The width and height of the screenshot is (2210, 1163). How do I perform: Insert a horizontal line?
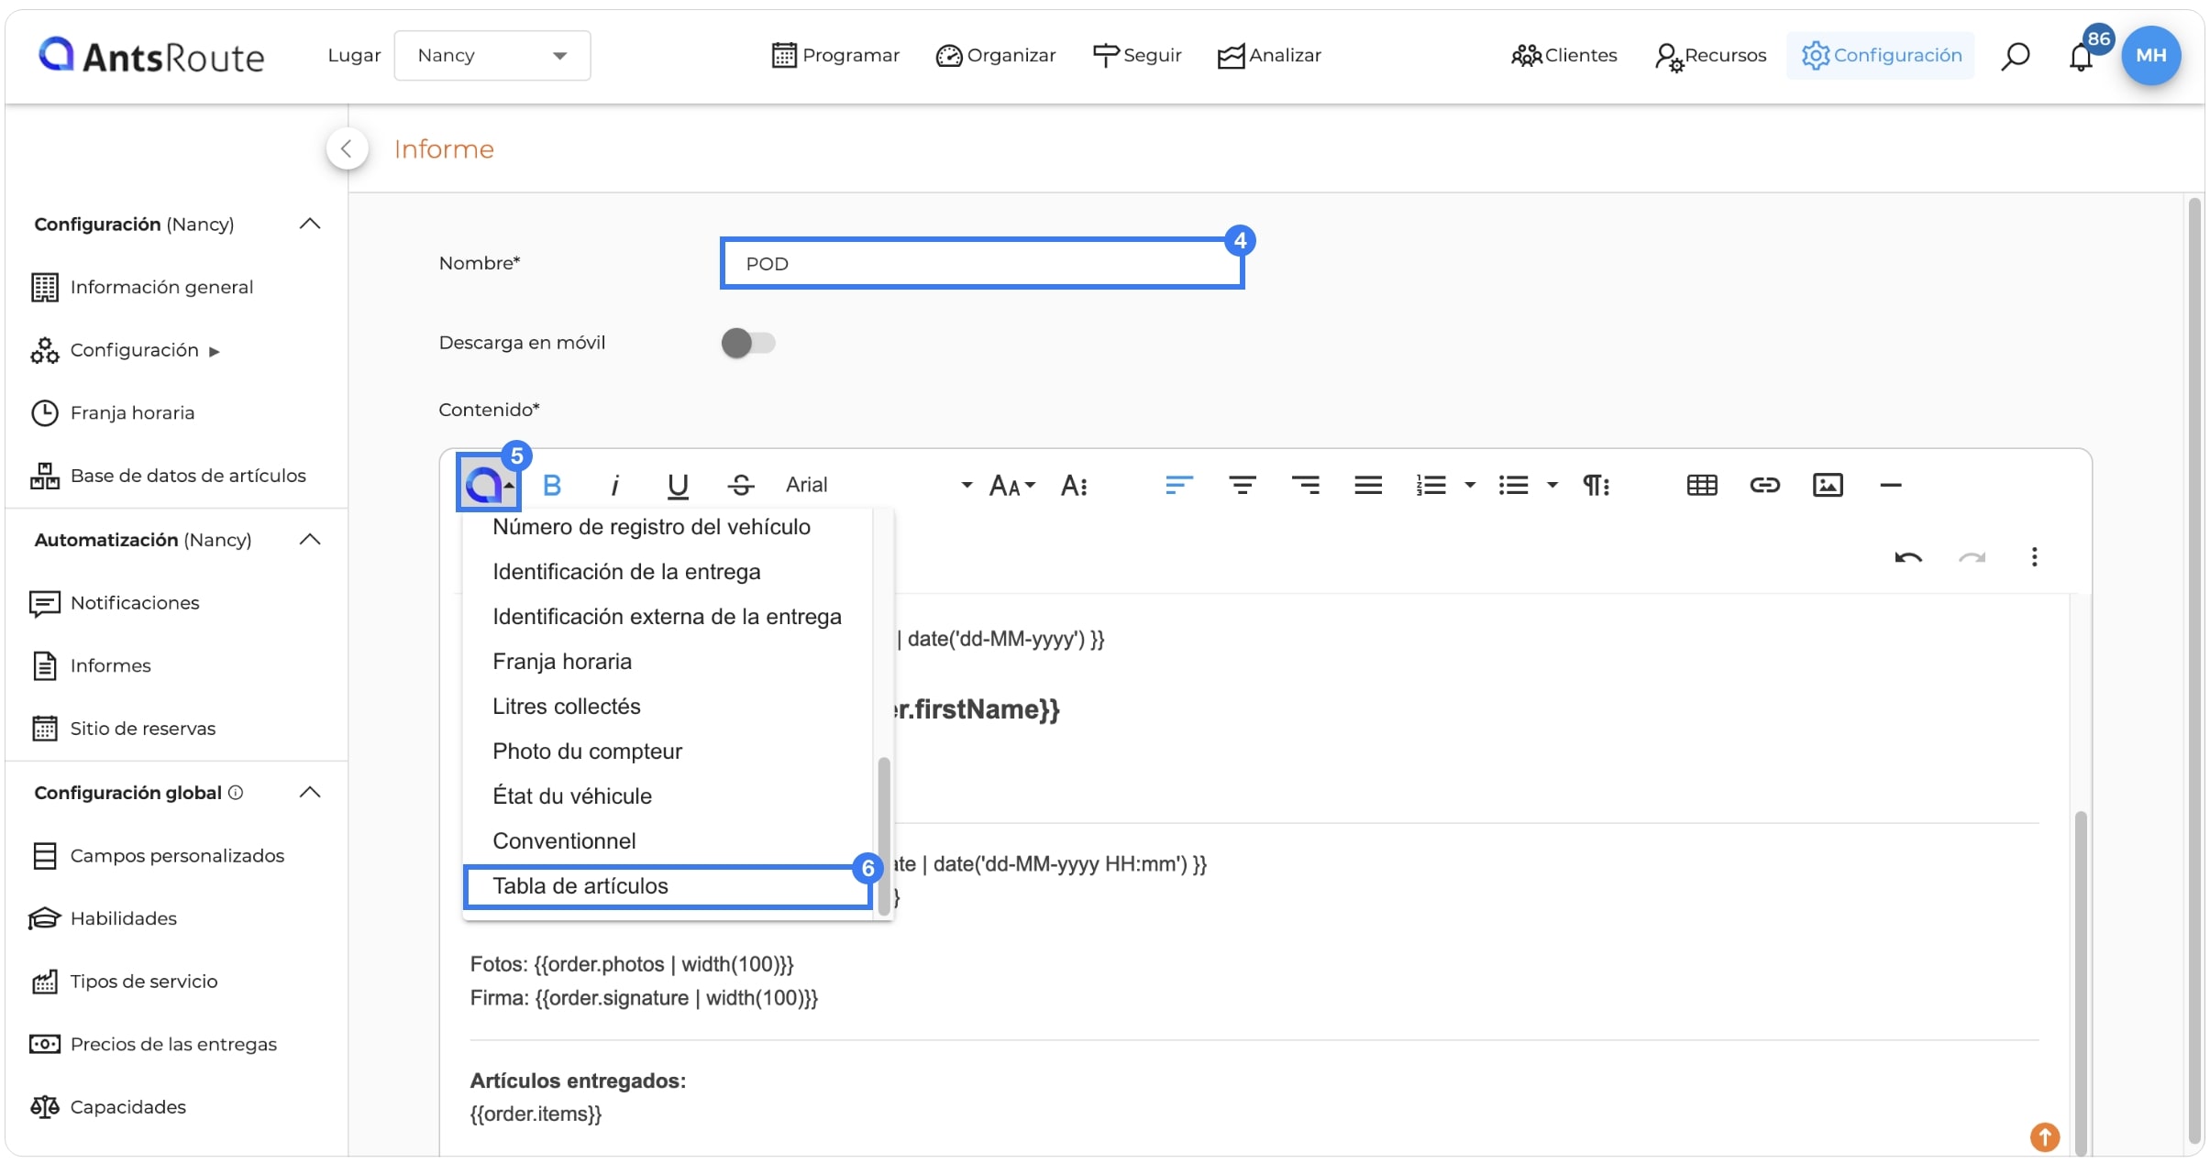coord(1890,485)
